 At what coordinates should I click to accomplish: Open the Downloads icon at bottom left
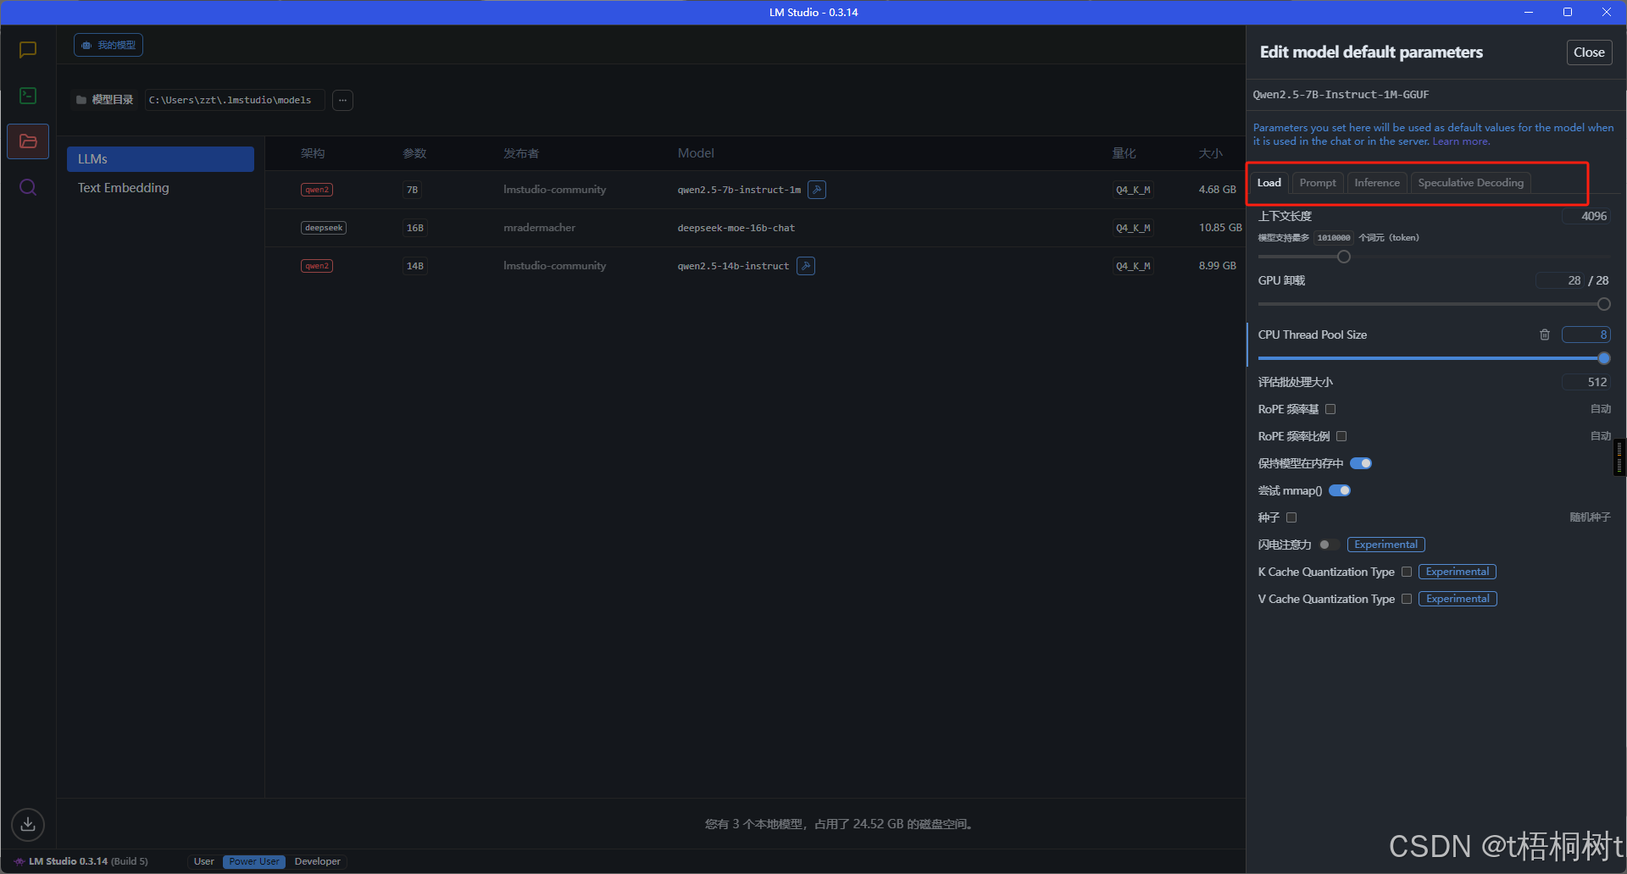point(28,824)
